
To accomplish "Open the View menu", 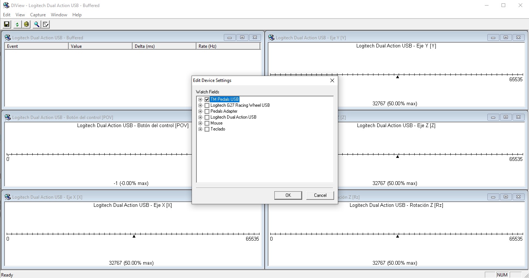I will coord(20,15).
